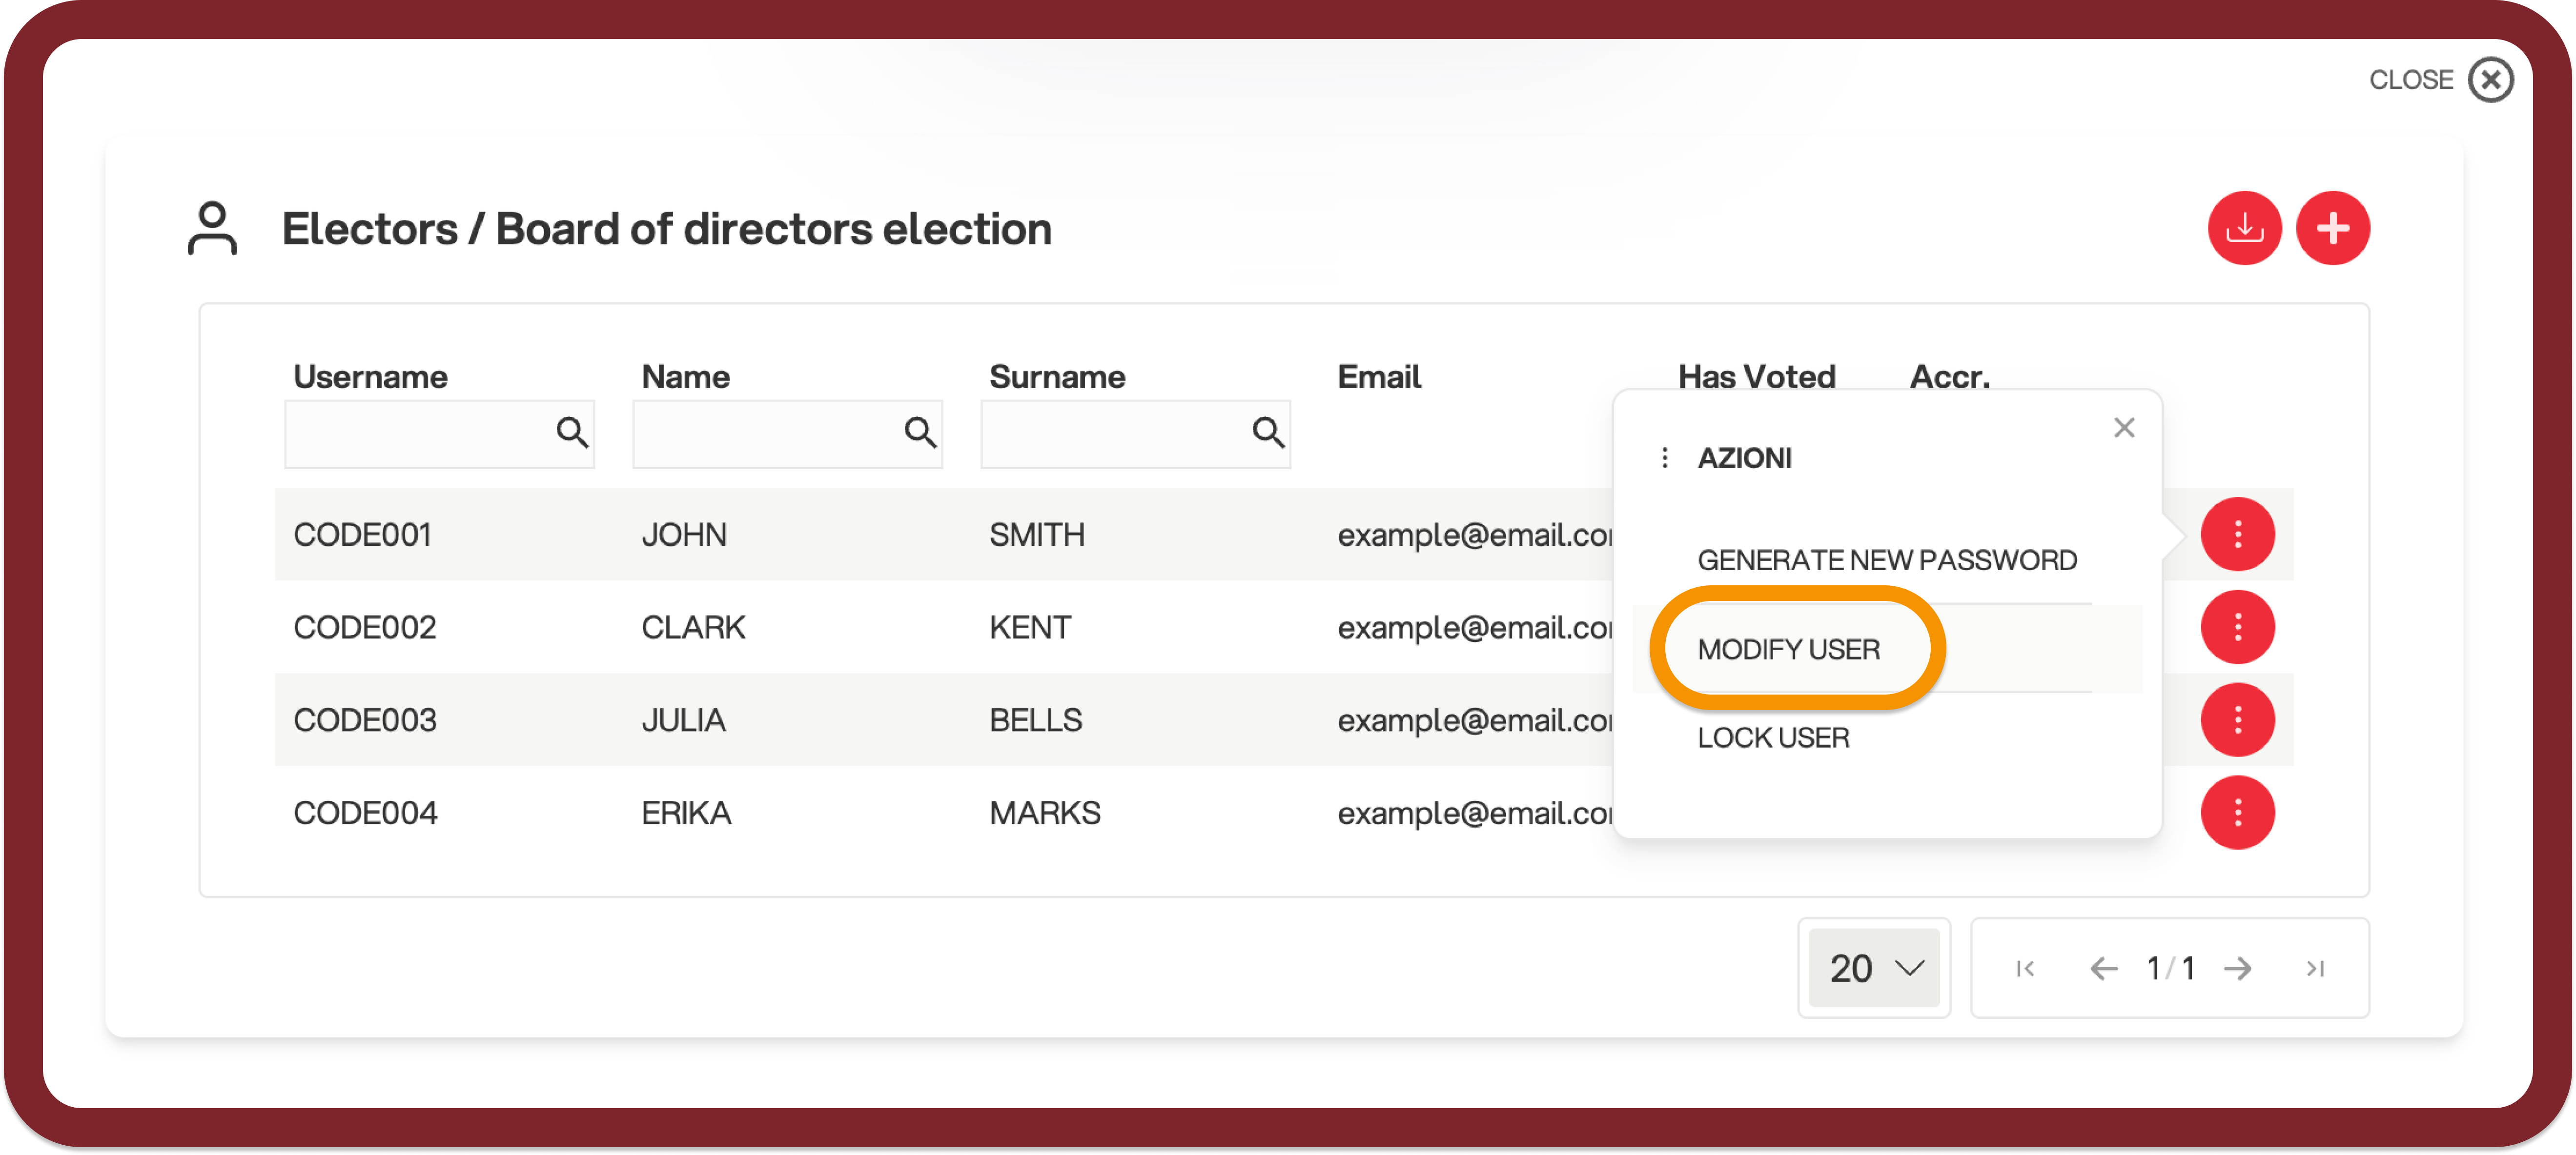This screenshot has height=1155, width=2576.
Task: Click the name ERIKA
Action: (x=686, y=813)
